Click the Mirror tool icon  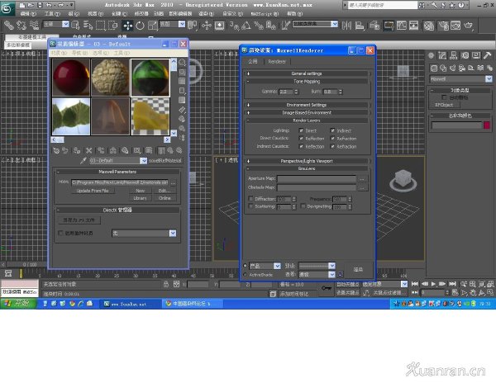coord(346,26)
